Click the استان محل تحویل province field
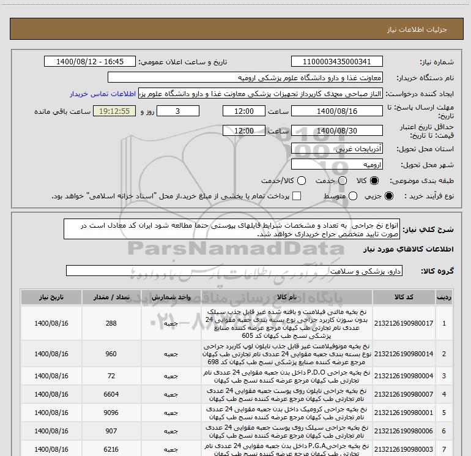This screenshot has height=456, width=471. click(x=337, y=149)
